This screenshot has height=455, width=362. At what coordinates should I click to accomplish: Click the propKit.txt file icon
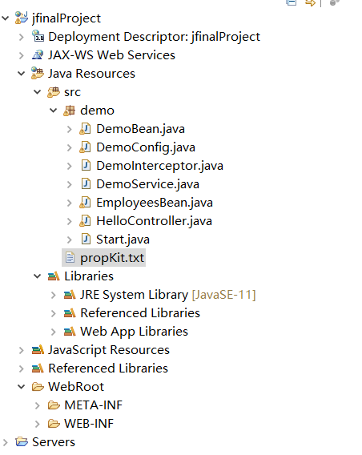70,257
